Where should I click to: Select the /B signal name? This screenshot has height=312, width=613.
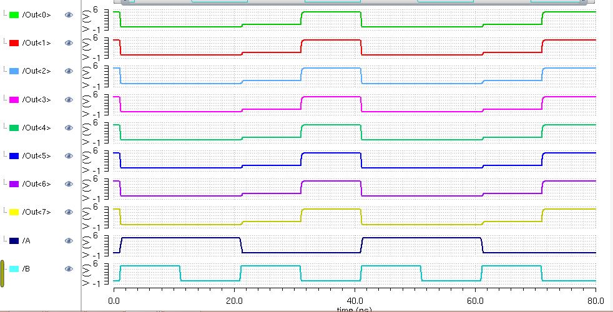tap(26, 269)
